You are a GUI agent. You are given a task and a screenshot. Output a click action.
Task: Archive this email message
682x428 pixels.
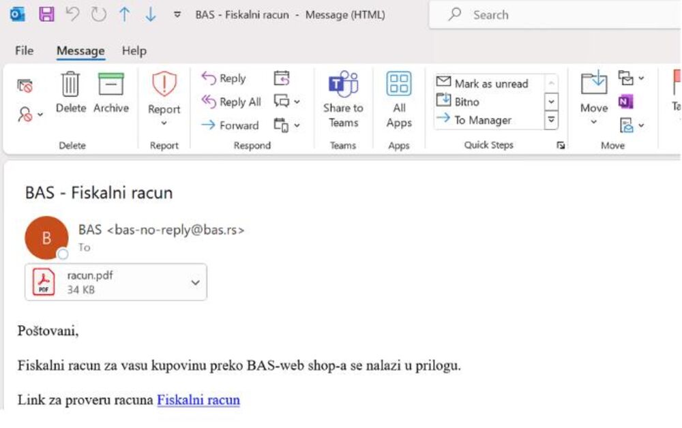[111, 86]
